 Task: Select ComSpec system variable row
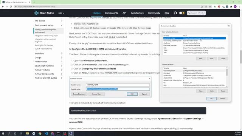tap(194, 73)
